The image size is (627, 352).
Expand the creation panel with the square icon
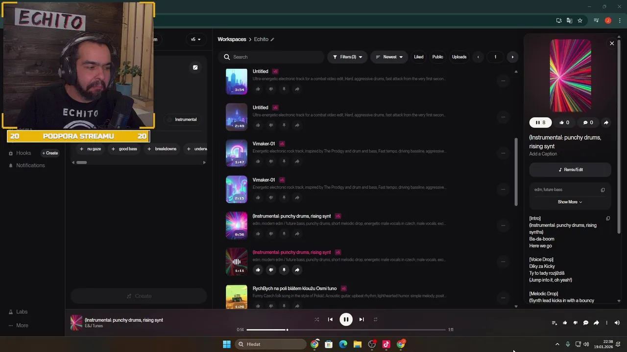pyautogui.click(x=195, y=67)
